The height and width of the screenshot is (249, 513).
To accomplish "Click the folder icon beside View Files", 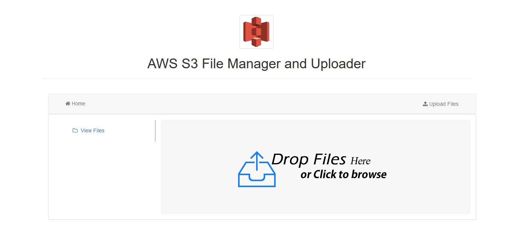I will 75,130.
